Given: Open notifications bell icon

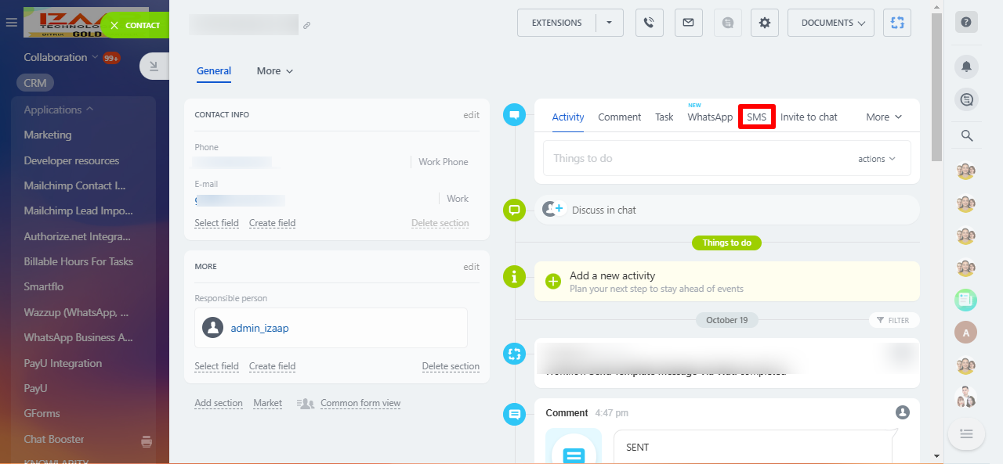Looking at the screenshot, I should (x=966, y=67).
